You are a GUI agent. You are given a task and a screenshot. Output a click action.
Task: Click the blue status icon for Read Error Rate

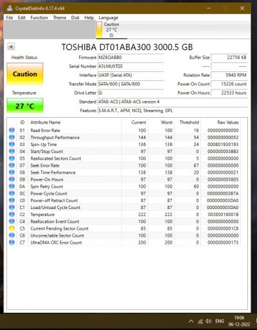pos(12,130)
